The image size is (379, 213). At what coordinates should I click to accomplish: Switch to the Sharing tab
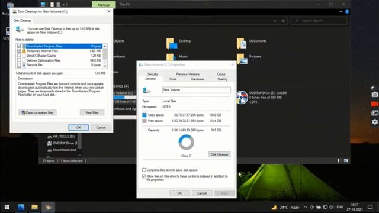[223, 79]
